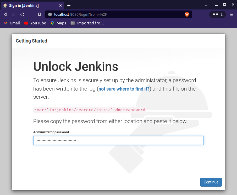Click the Getting Started title

(31, 41)
